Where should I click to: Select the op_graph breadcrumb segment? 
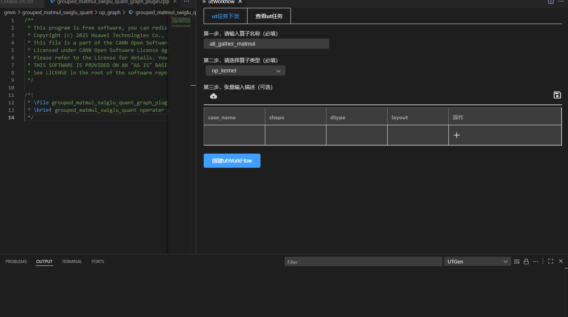[109, 12]
